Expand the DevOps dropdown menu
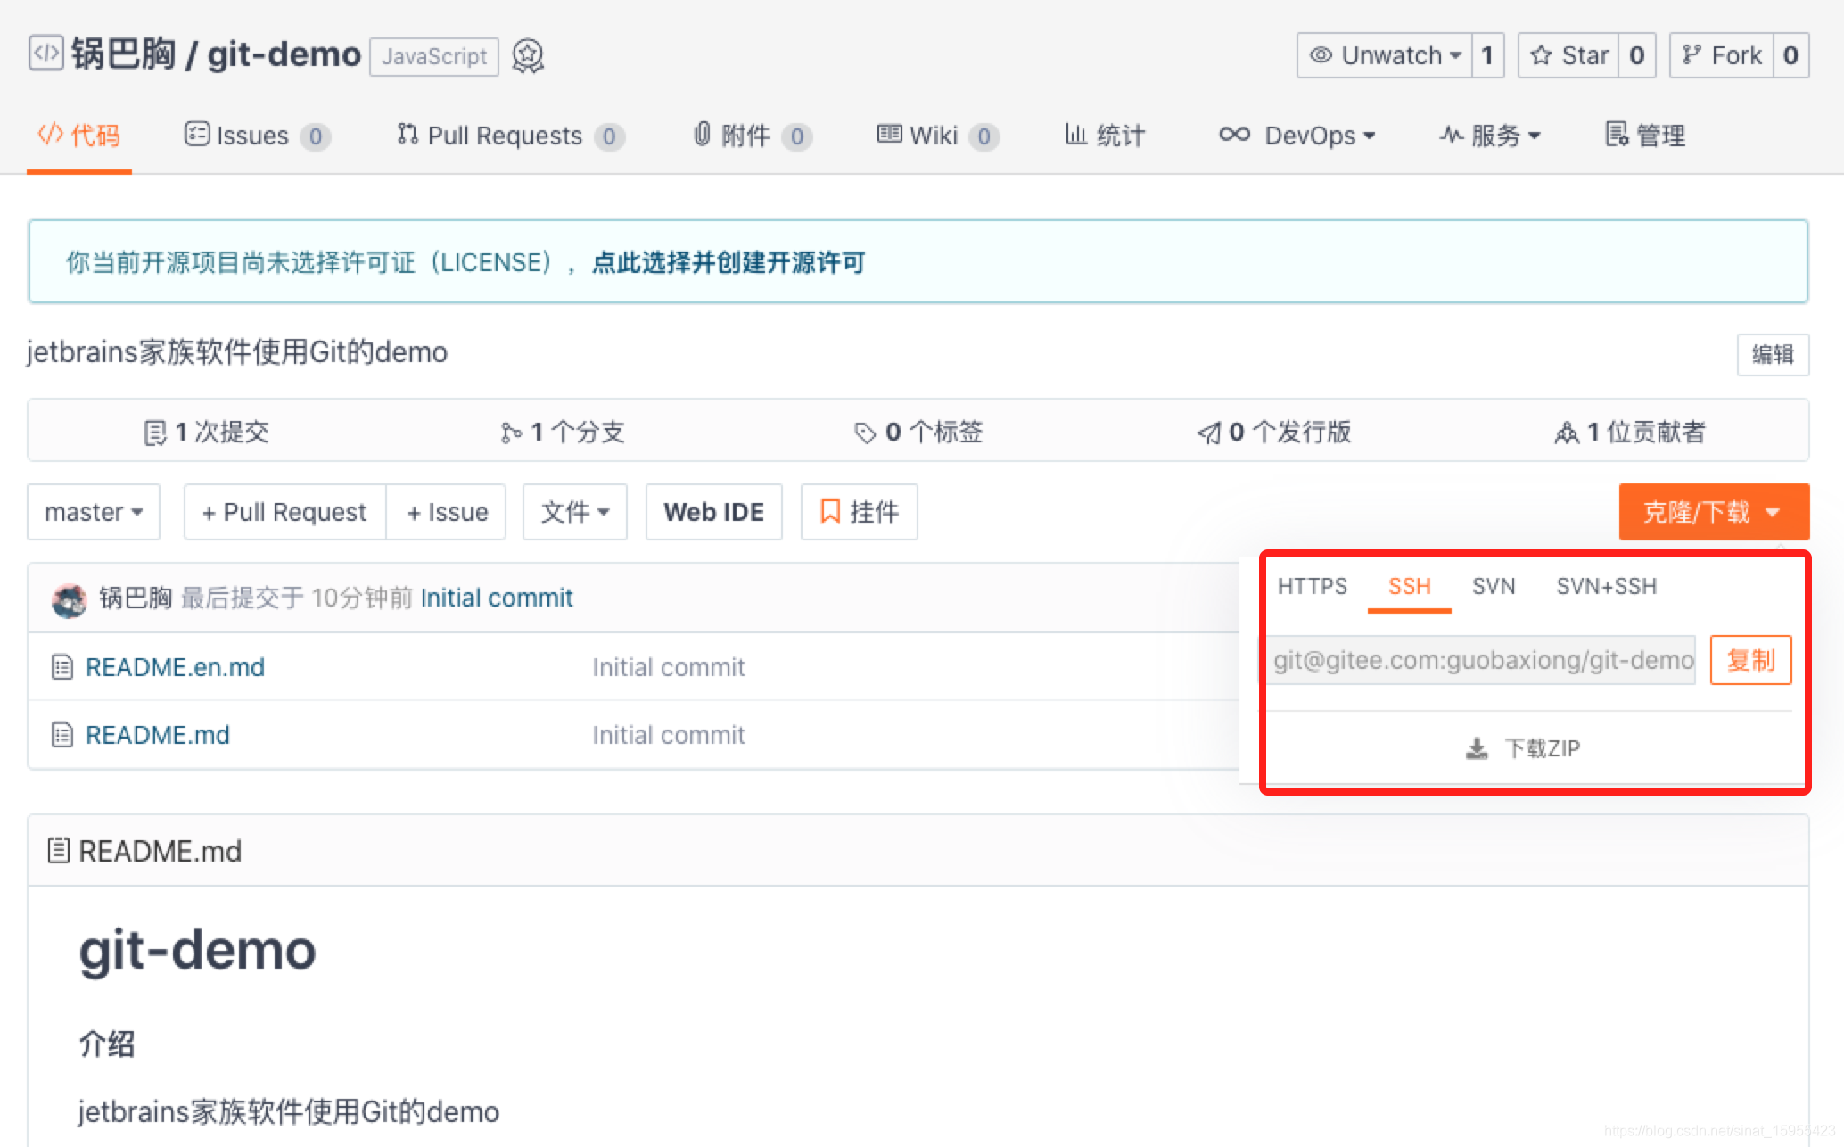Screen dimensions: 1844x1147 (1297, 136)
